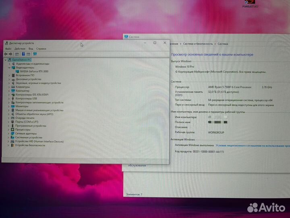Viewport: 290px width, 218px height.
Task: Click the chip icon of Встроенное ПО
Action: [13, 75]
